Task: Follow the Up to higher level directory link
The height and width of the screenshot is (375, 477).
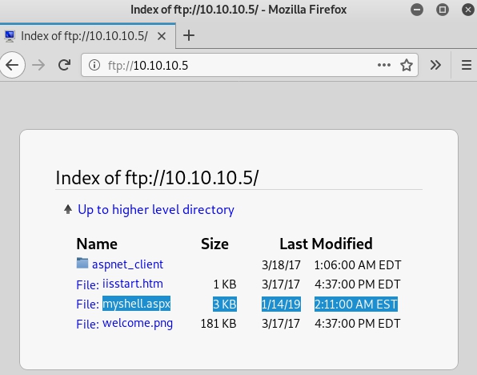Action: coord(156,210)
